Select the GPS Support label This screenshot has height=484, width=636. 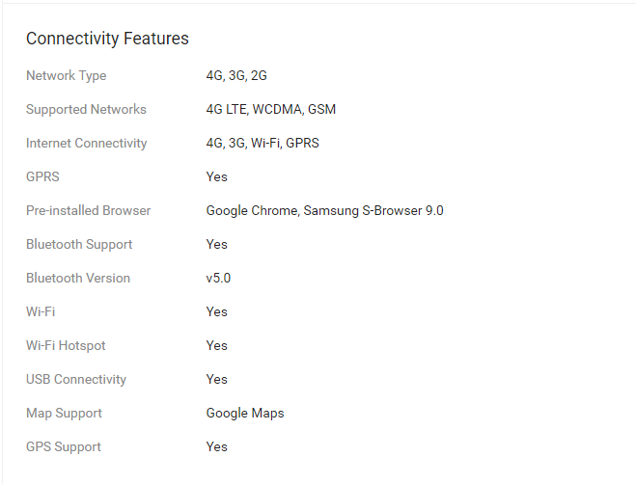tap(64, 446)
